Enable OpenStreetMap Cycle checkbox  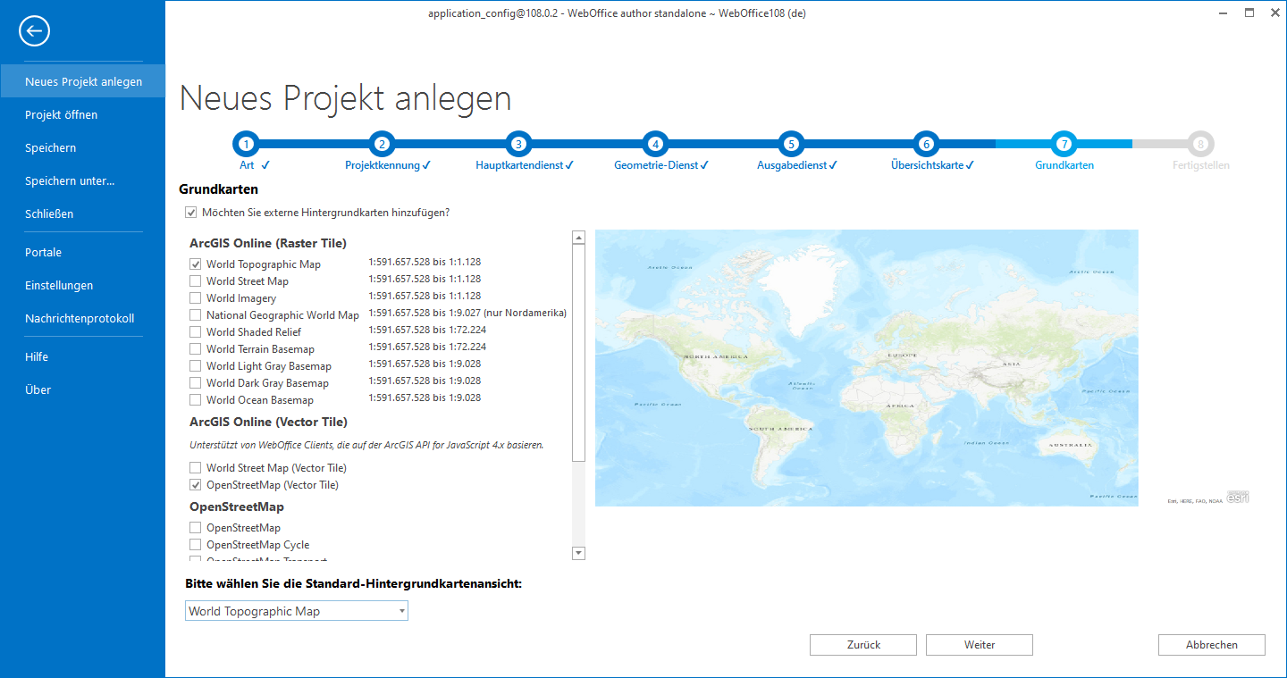(x=196, y=545)
